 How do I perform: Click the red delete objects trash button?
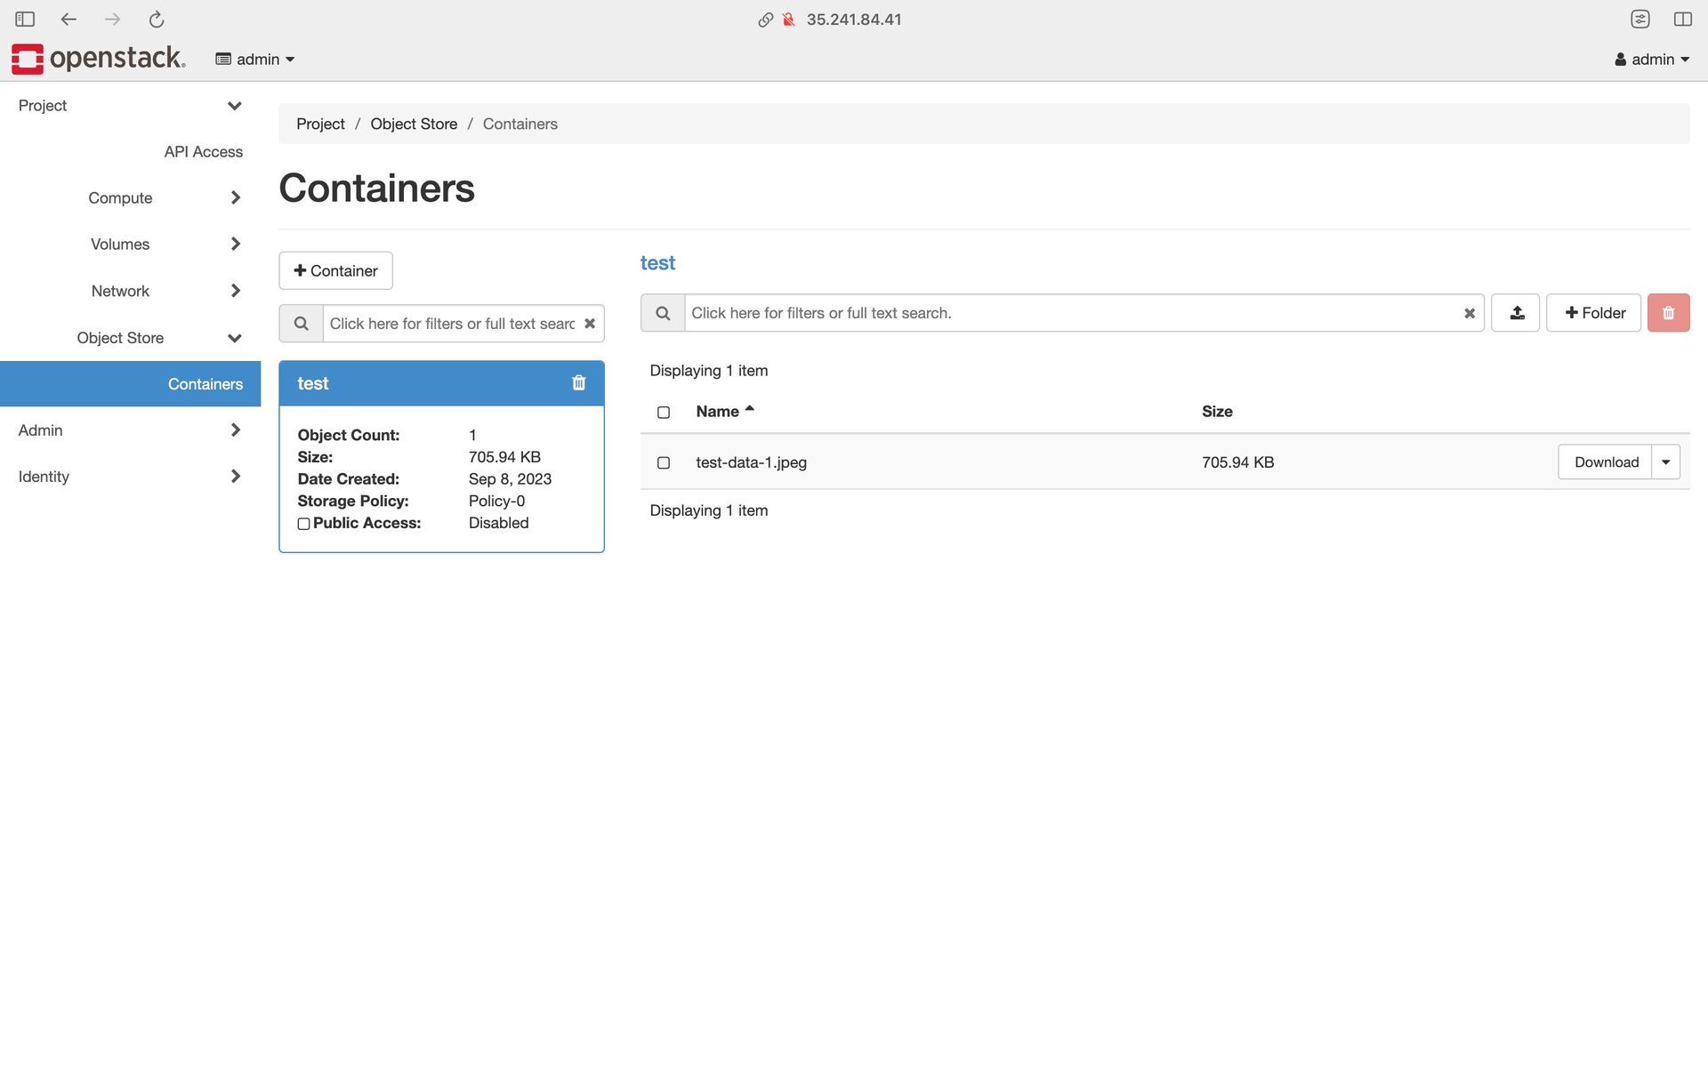tap(1668, 313)
